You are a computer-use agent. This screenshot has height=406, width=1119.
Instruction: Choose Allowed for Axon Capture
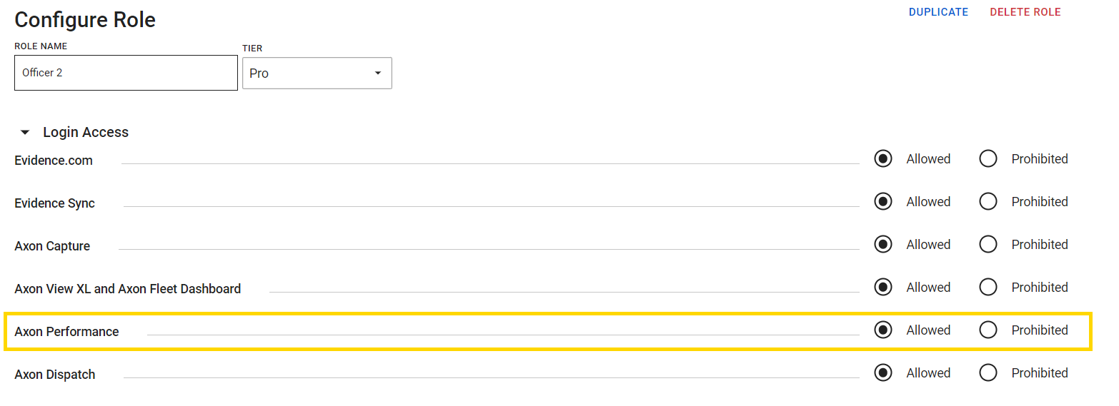(x=883, y=245)
